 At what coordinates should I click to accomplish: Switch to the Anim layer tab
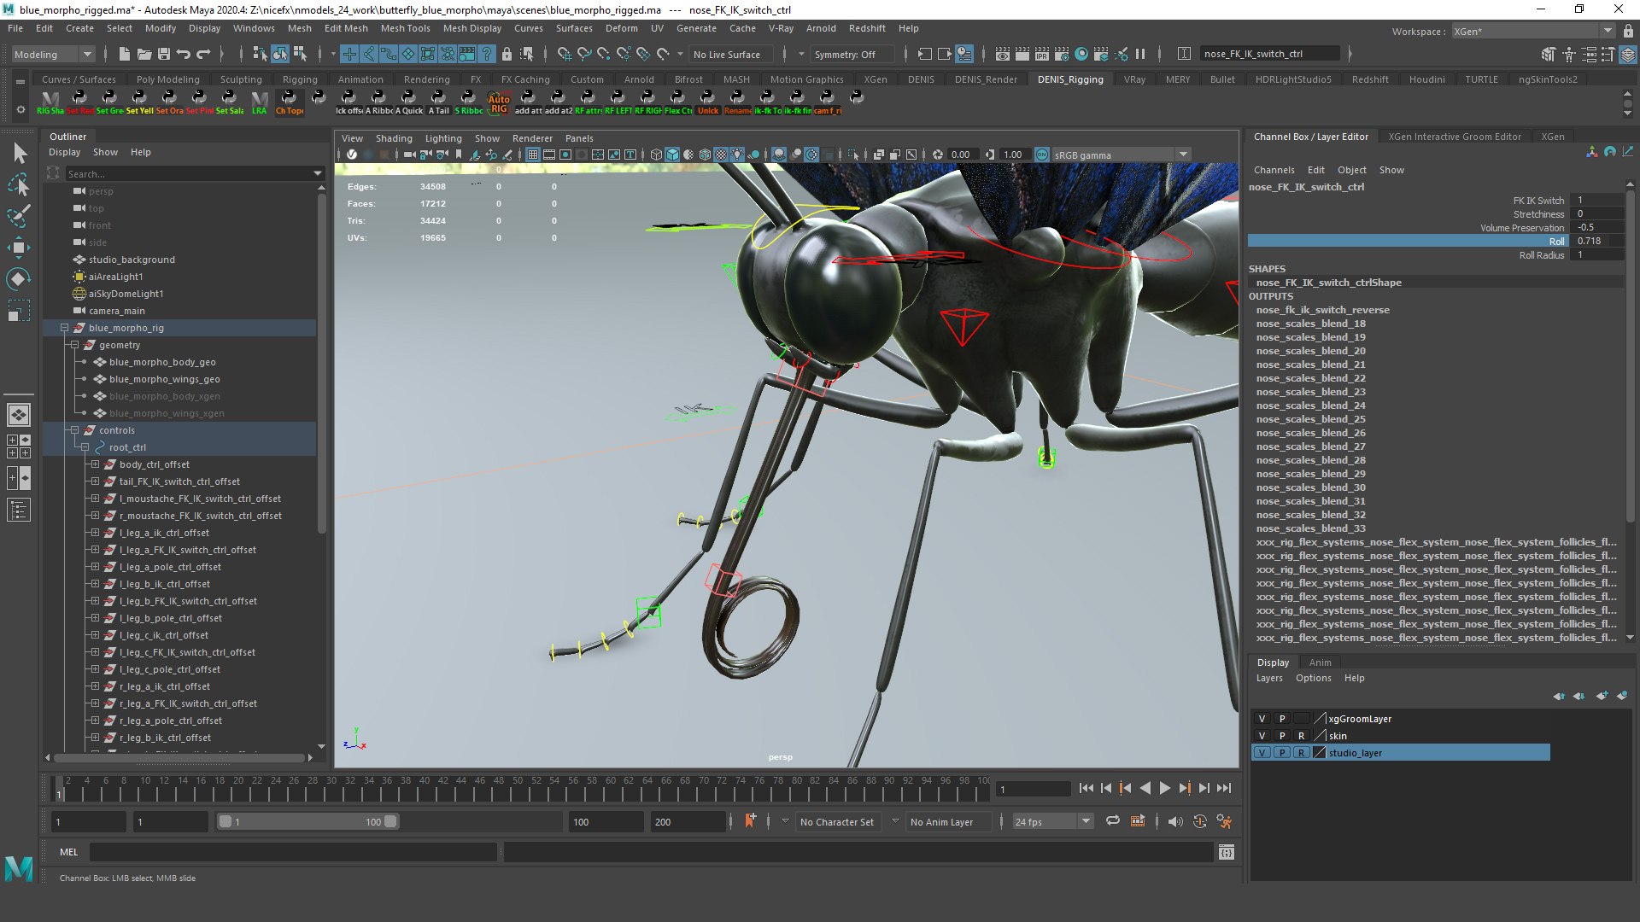(1320, 662)
